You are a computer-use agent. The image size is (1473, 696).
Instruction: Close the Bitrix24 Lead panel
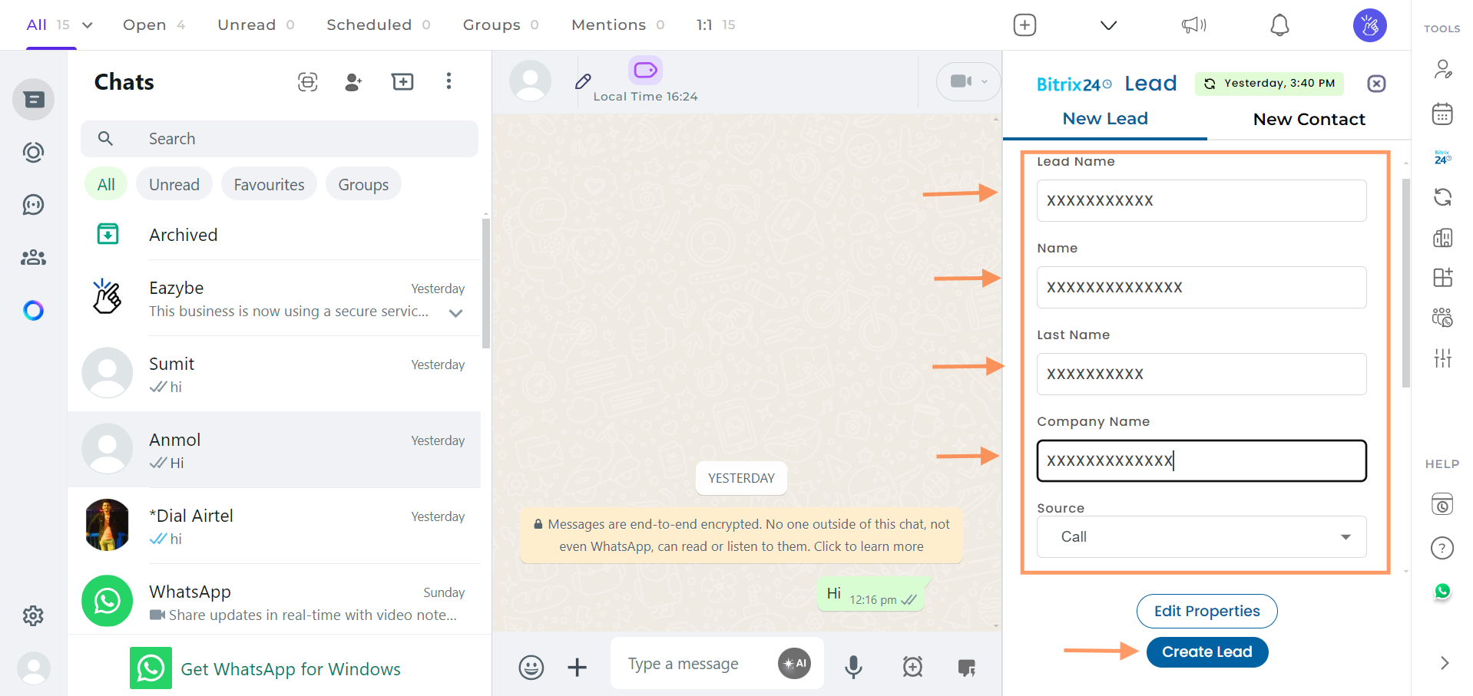pos(1376,84)
